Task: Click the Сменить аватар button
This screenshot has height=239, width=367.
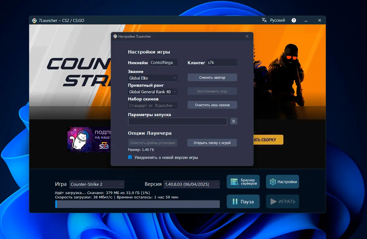Action: point(212,77)
